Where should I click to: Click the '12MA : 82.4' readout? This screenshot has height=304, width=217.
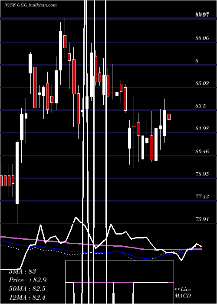click(27, 297)
